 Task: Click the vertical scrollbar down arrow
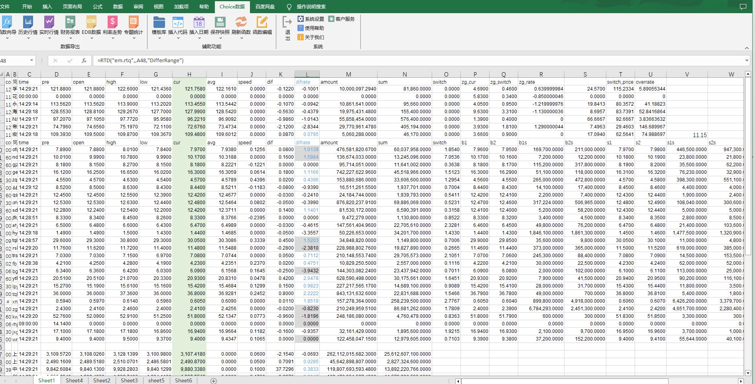click(x=748, y=373)
